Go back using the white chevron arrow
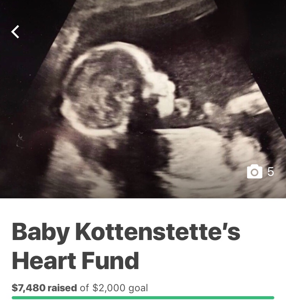Viewport: 286px width, 305px height. [15, 32]
